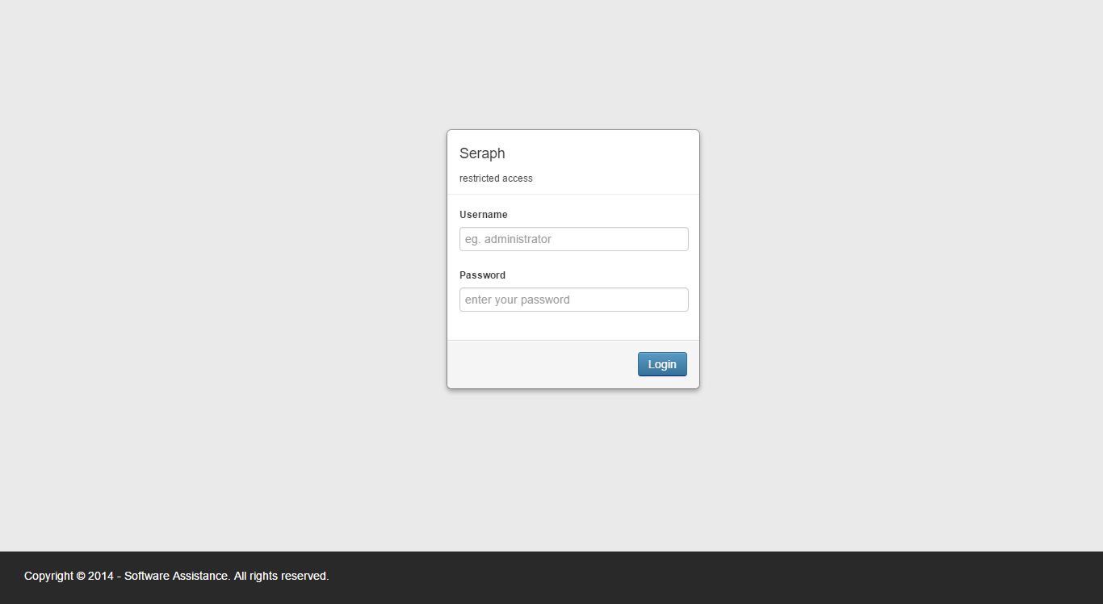Click the right end of the Username field
The image size is (1103, 604).
pyautogui.click(x=674, y=239)
